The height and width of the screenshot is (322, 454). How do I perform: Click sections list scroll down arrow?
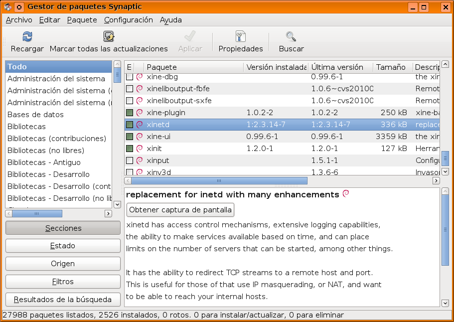tap(117, 204)
